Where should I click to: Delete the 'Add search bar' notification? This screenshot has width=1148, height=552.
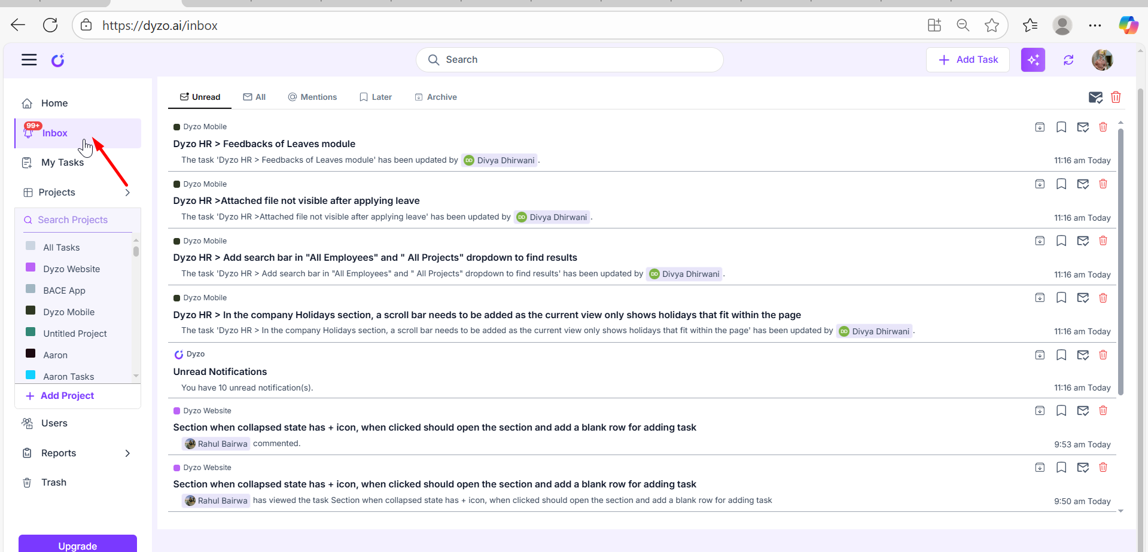(x=1103, y=240)
